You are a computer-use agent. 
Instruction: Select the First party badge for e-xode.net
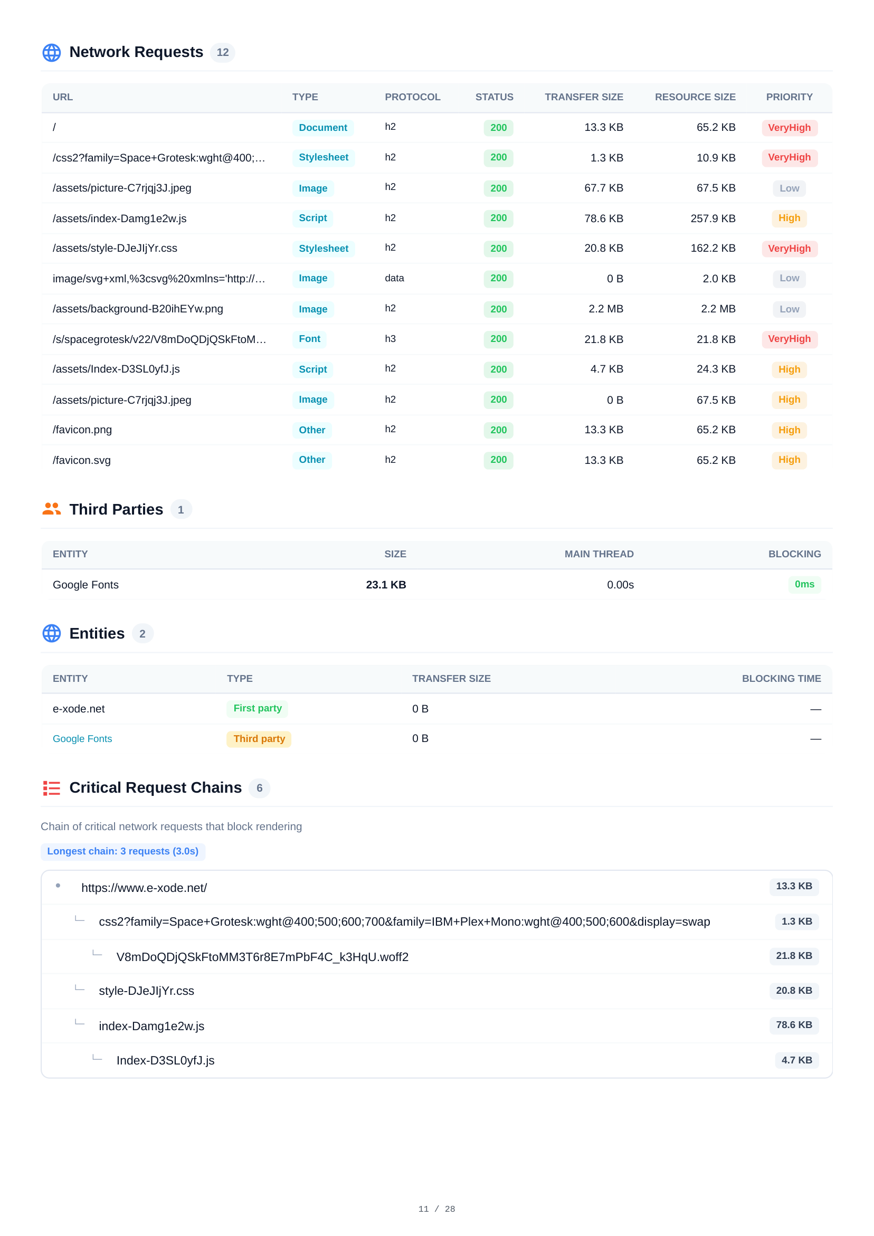[x=258, y=708]
